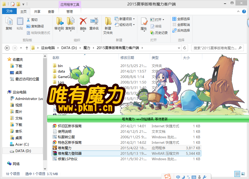This screenshot has height=179, width=249.
Task: Switch to the Home (主页) tab
Action: pyautogui.click(x=23, y=11)
